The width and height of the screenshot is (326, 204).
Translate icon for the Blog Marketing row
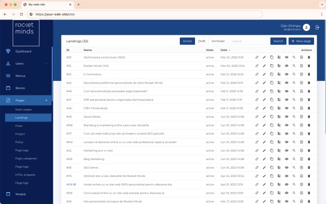click(x=279, y=159)
